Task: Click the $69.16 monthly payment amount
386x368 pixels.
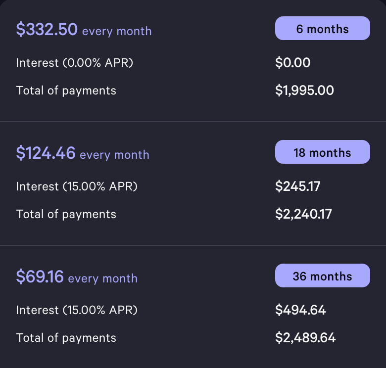Action: click(x=40, y=277)
